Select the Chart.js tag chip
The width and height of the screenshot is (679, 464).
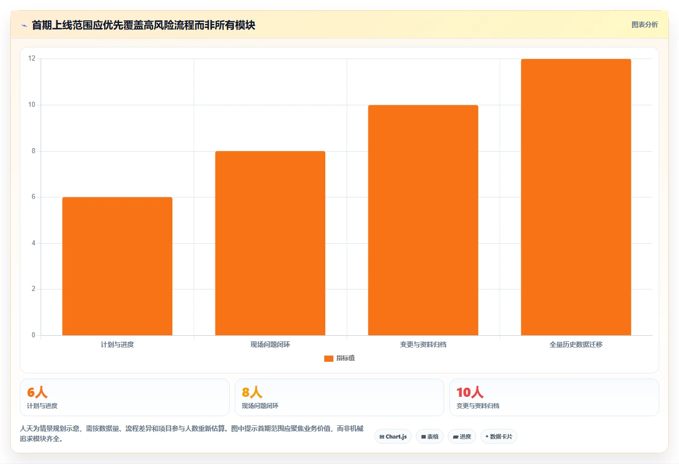[393, 437]
